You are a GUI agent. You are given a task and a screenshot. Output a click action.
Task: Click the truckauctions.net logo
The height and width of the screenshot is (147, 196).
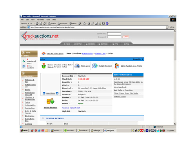(40, 36)
